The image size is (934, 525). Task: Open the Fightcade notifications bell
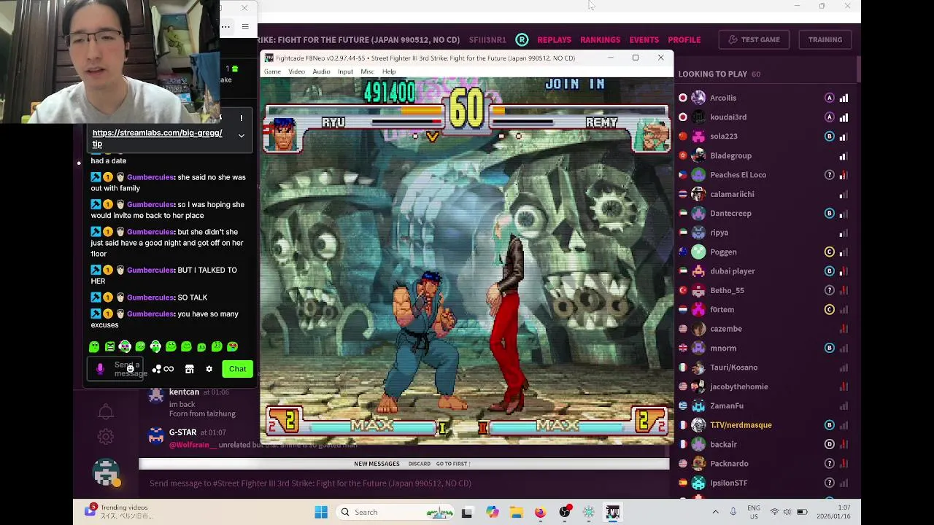click(x=106, y=411)
